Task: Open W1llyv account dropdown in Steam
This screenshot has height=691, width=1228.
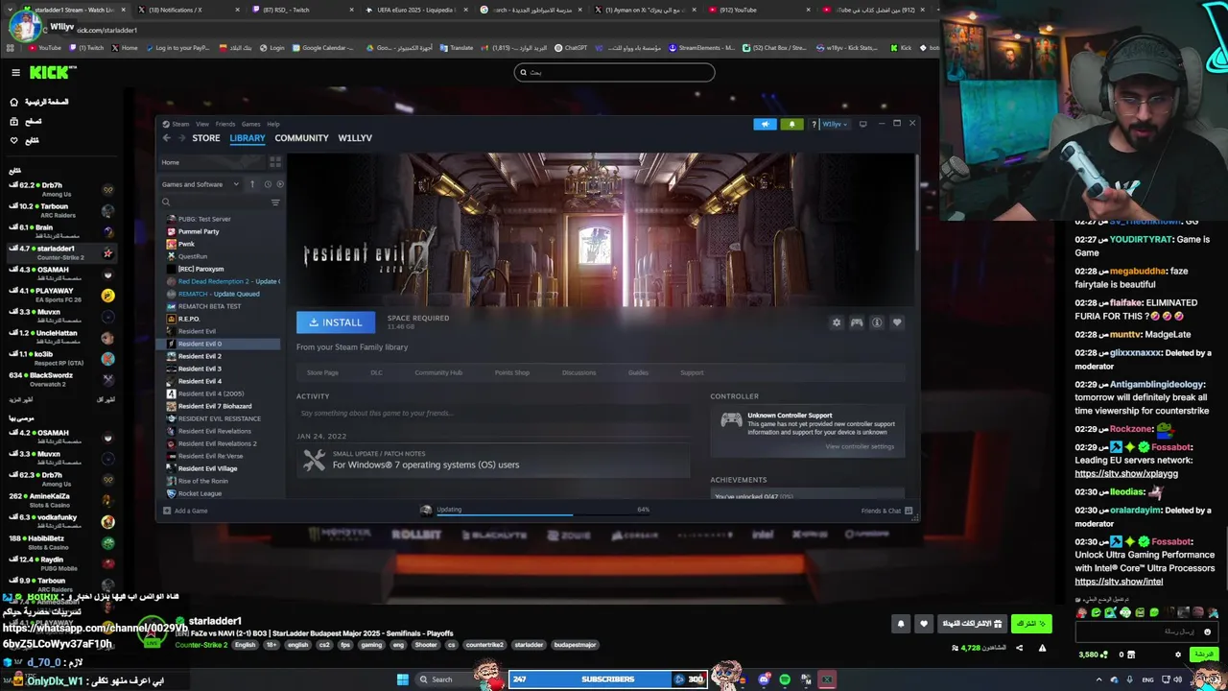Action: [x=835, y=124]
